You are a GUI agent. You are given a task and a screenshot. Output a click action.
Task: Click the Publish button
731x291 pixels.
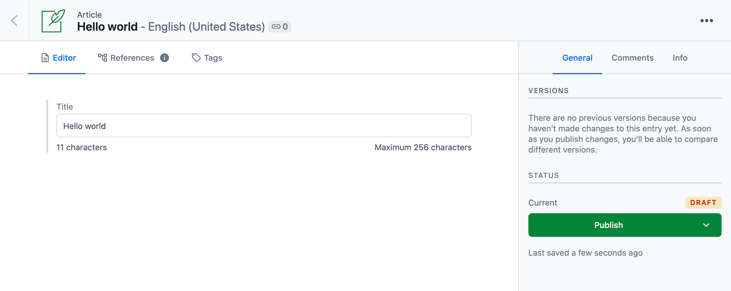pos(608,225)
